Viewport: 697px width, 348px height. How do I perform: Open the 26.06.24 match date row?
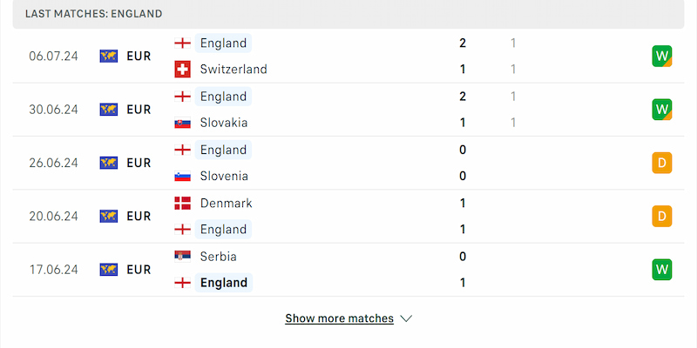[54, 163]
